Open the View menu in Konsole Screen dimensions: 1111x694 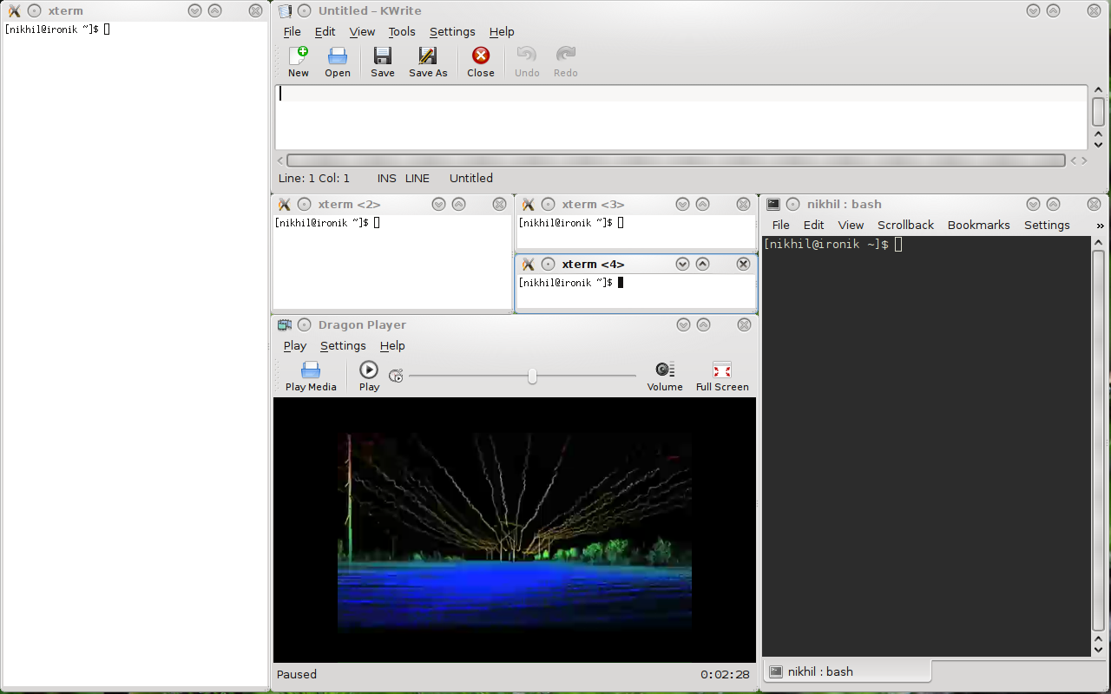point(851,226)
